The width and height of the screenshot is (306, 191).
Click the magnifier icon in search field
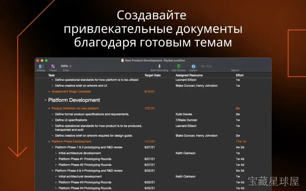click(203, 66)
